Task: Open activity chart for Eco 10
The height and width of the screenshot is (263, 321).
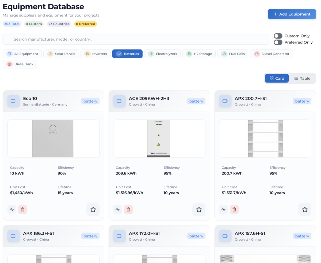Action: 12,210
